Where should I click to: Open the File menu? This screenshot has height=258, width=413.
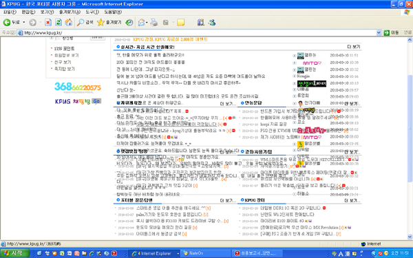point(10,12)
